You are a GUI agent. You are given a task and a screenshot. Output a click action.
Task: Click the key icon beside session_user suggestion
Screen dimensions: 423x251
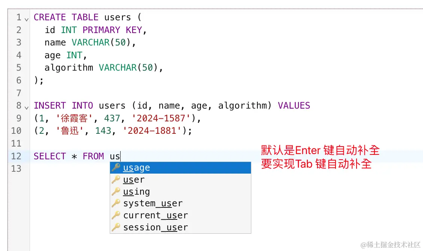[x=115, y=227]
